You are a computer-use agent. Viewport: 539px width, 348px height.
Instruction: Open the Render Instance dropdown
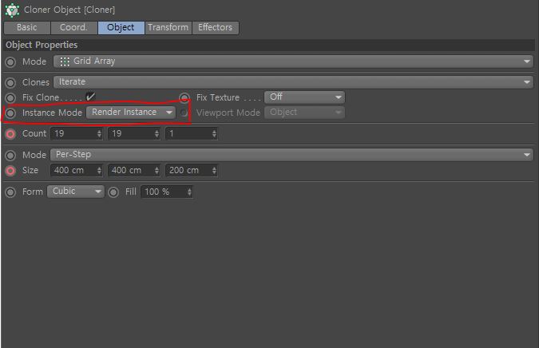pos(131,113)
